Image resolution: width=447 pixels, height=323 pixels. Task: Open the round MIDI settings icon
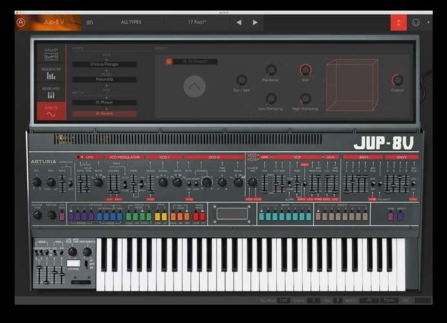pos(416,23)
